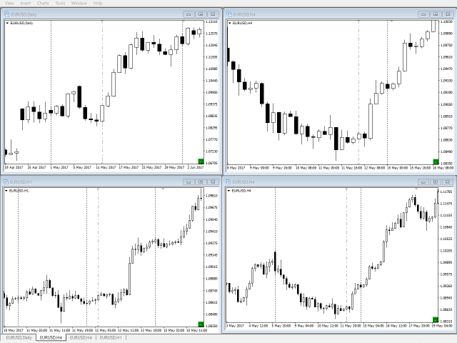Click the EURUSD,Daily window title bar text

coord(24,14)
